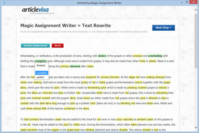Click the green 'complete' word before 'wine'

pos(41,61)
